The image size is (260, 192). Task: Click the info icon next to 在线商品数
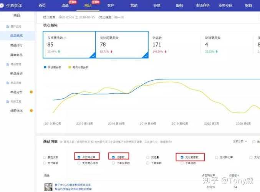(65, 38)
